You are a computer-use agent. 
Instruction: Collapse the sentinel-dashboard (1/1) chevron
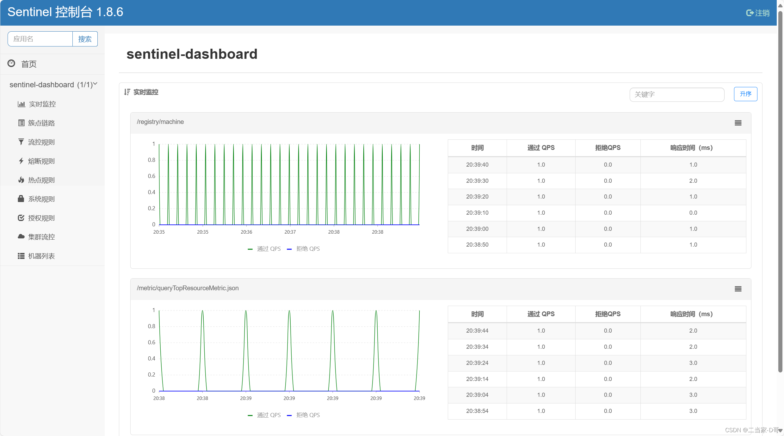95,84
